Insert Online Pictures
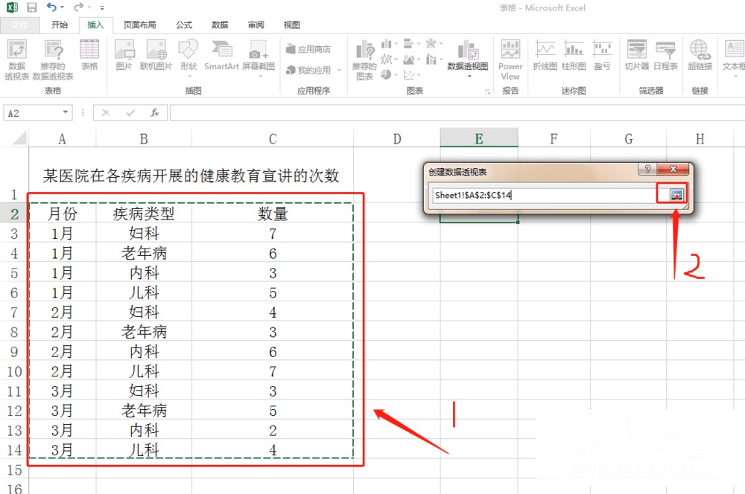745x494 pixels. tap(156, 56)
